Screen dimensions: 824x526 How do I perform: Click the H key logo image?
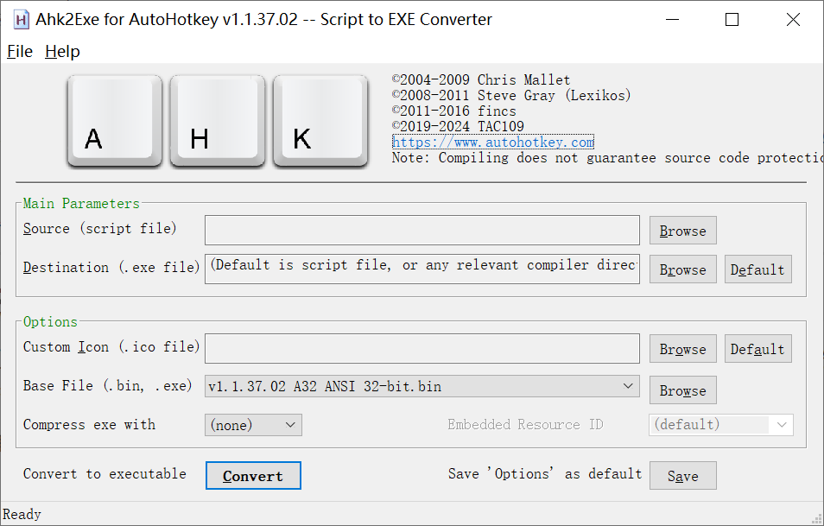click(x=218, y=122)
